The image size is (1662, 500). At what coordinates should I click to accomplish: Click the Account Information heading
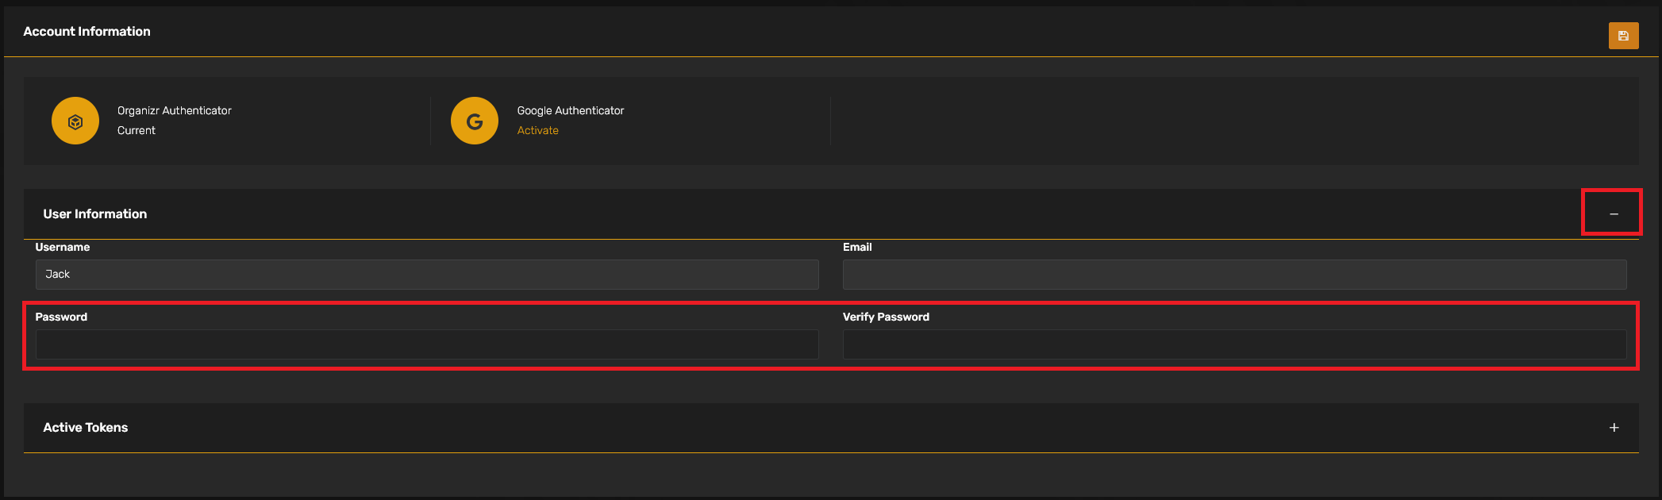87,32
